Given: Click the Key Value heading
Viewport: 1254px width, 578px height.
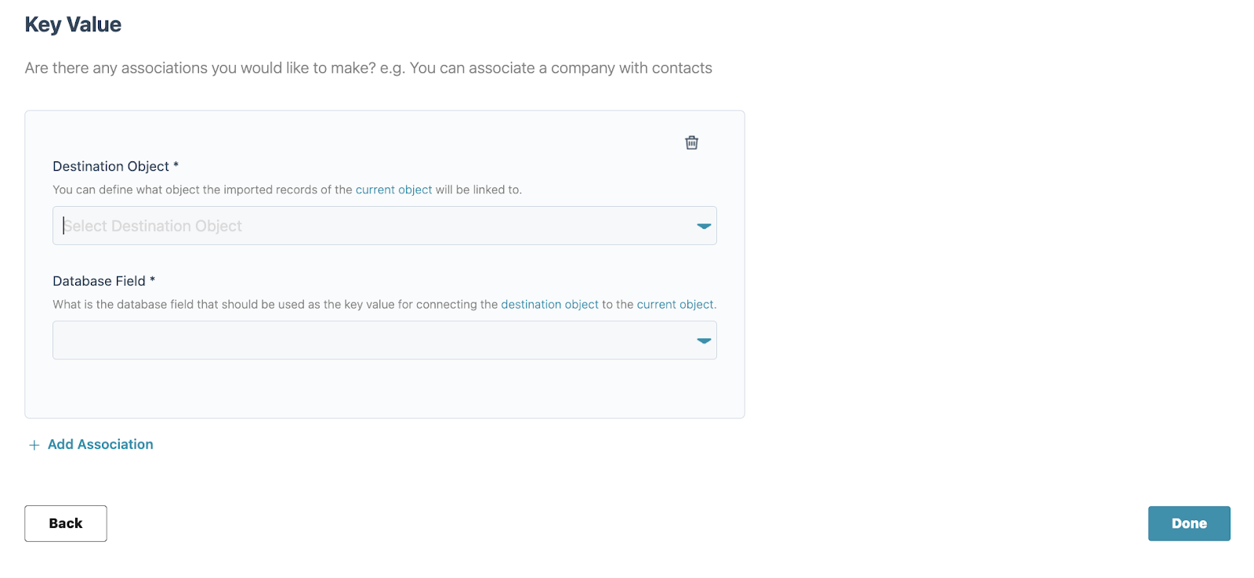Looking at the screenshot, I should 73,25.
